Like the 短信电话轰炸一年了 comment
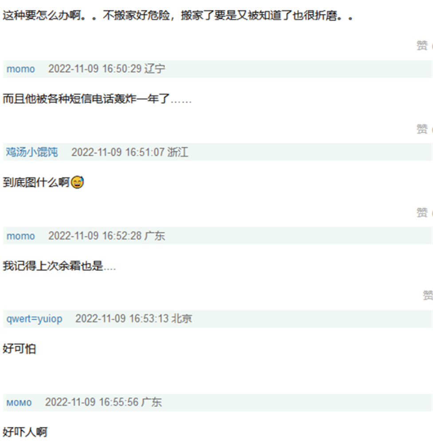This screenshot has height=444, width=433. 422,129
